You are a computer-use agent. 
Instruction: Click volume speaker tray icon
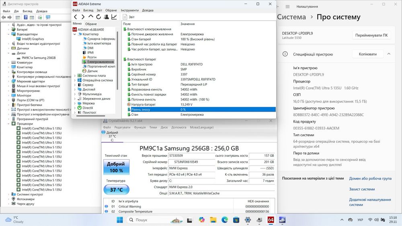tap(376, 220)
